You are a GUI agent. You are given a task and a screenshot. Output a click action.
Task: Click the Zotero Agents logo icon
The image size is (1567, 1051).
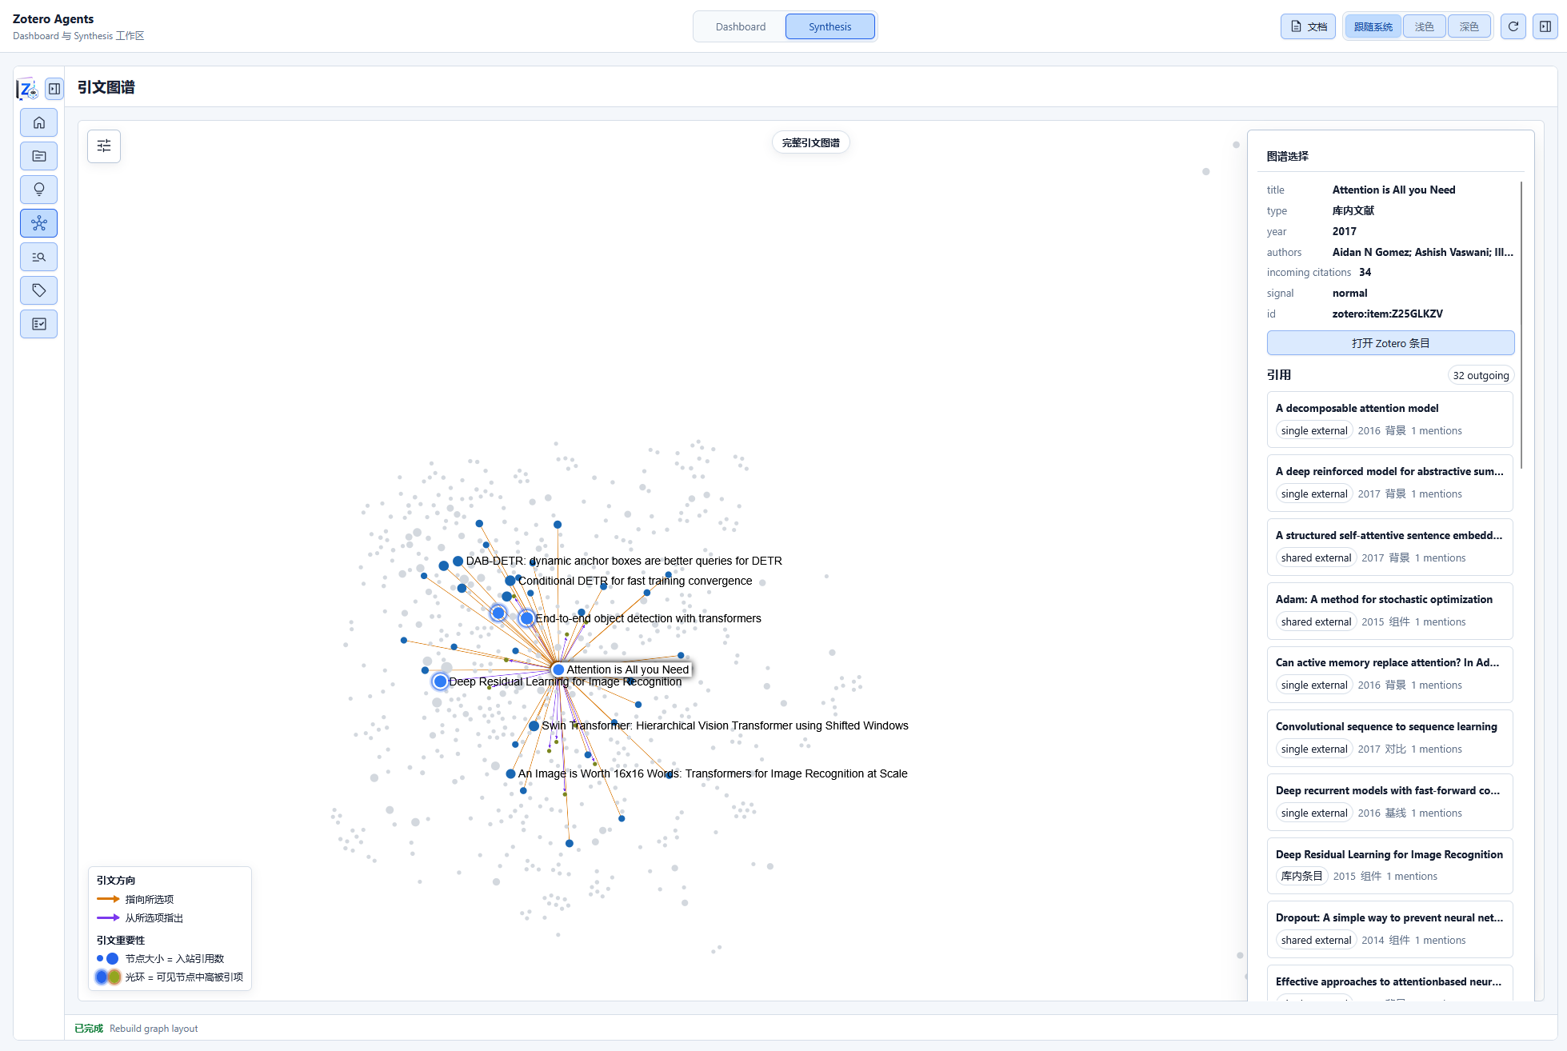click(x=27, y=89)
